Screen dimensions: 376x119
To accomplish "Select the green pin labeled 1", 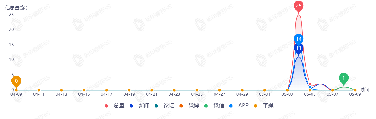I will pos(344,78).
